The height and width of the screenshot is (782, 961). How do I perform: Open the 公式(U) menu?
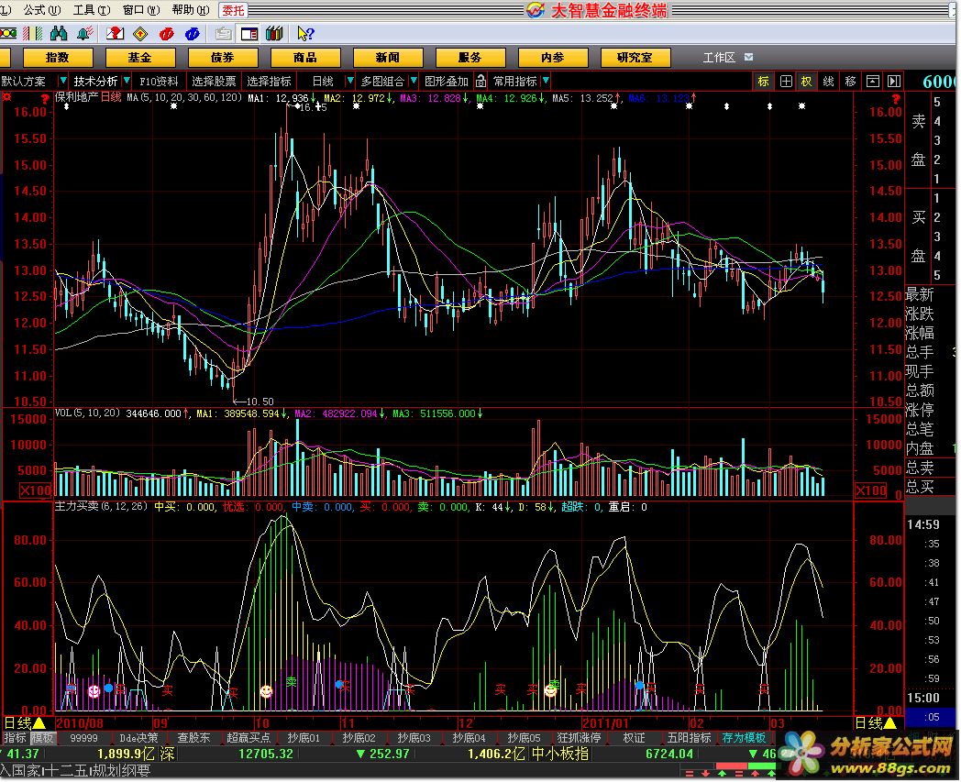coord(41,10)
